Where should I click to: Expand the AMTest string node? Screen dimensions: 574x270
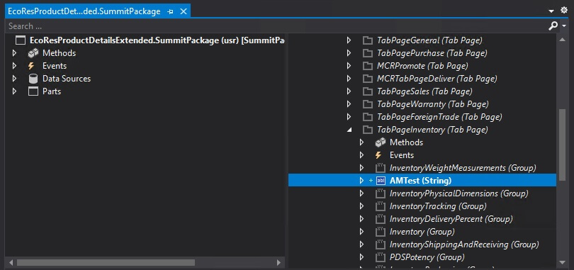click(x=361, y=181)
